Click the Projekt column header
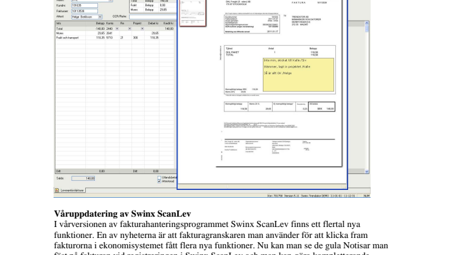454x255 pixels. 138,23
